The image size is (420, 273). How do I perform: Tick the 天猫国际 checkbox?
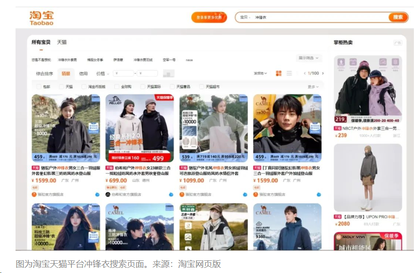click(143, 87)
